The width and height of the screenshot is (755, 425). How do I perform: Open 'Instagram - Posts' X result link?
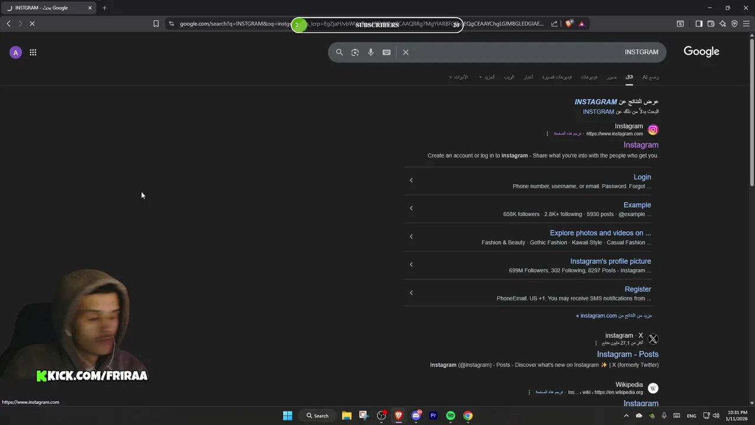[628, 354]
